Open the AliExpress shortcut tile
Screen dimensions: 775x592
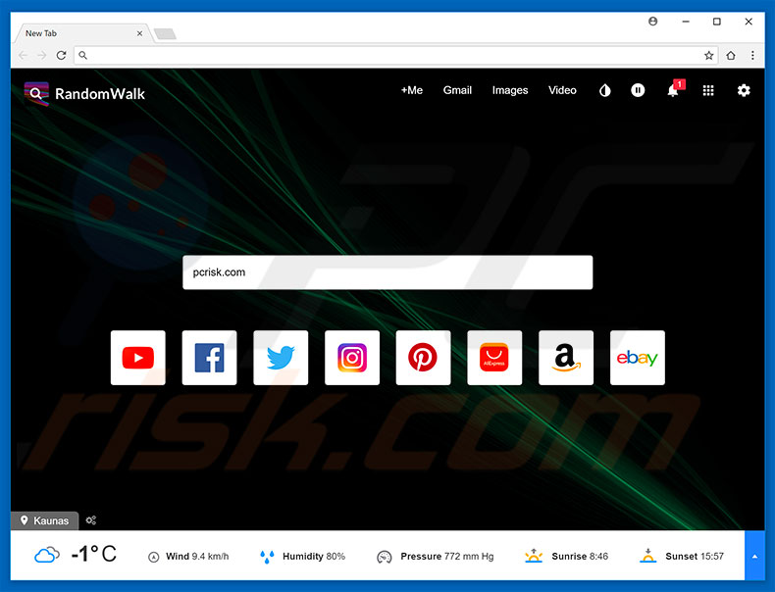tap(494, 358)
